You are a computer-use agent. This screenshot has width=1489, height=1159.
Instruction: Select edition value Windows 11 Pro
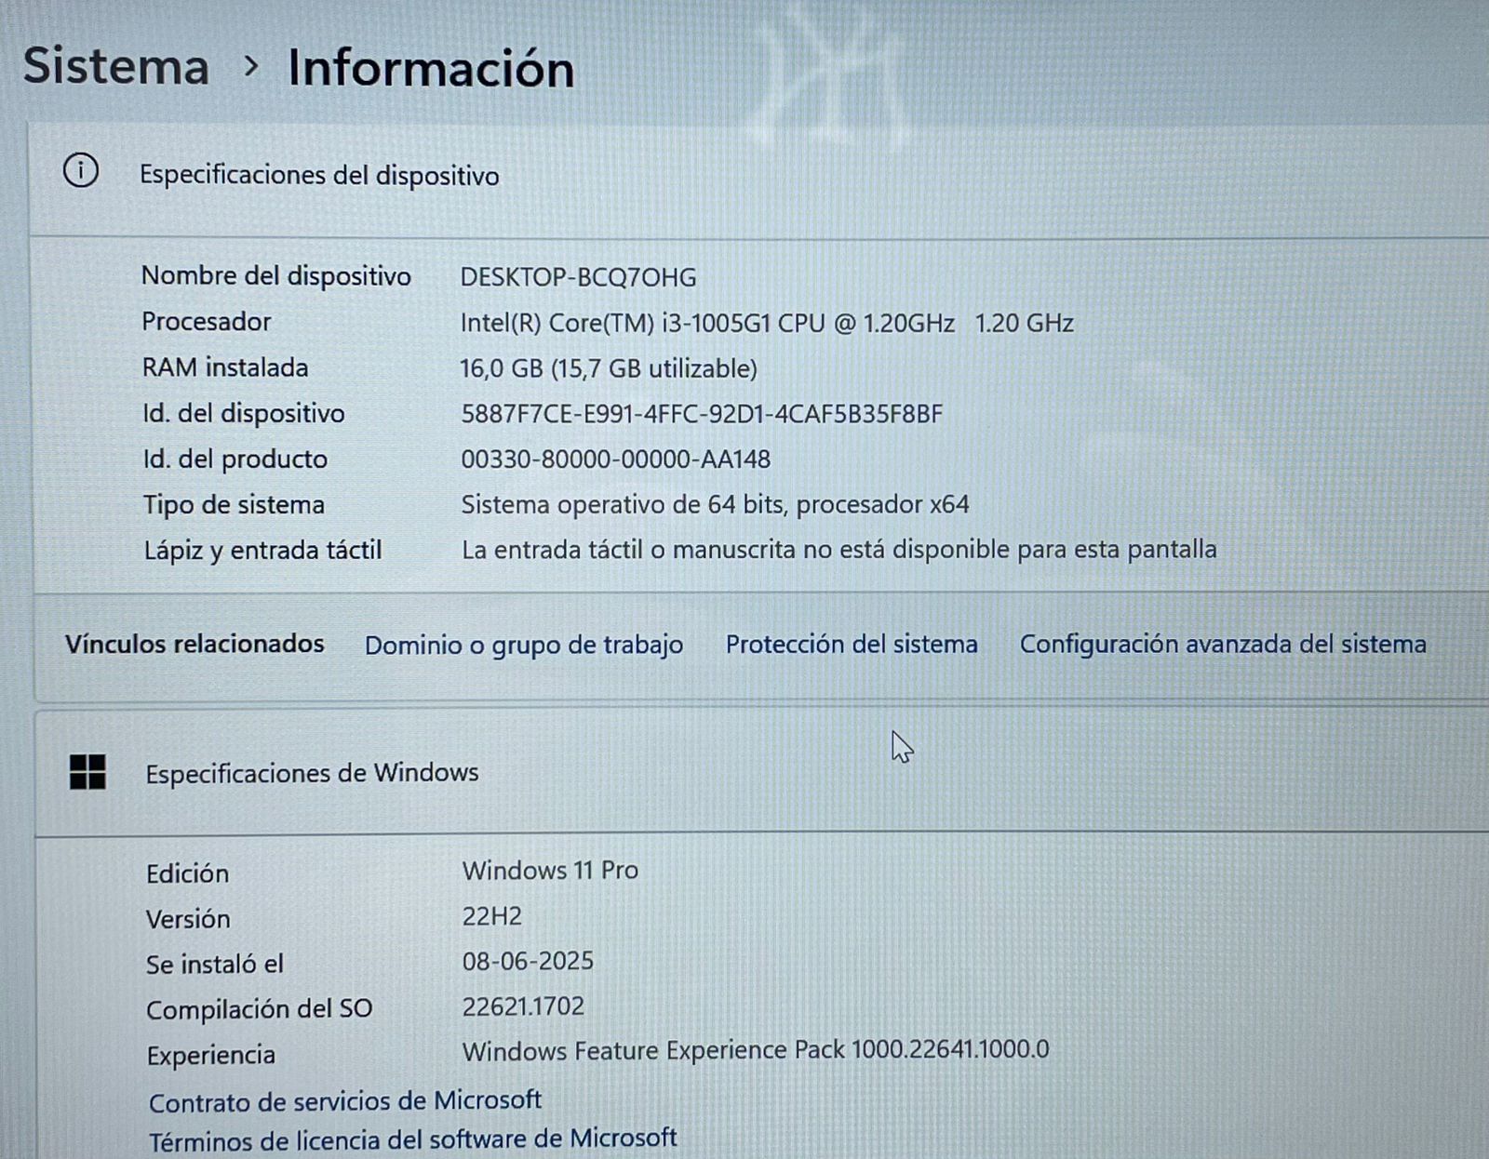point(550,871)
